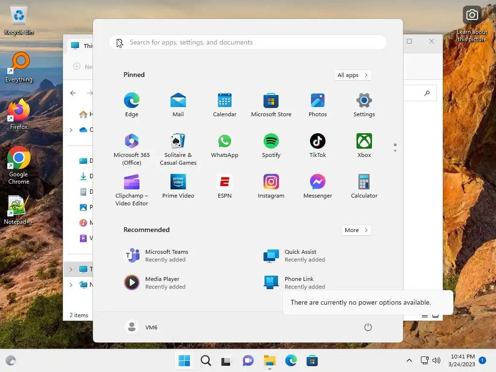Select Music in File Explorer navigation pane

(85, 223)
